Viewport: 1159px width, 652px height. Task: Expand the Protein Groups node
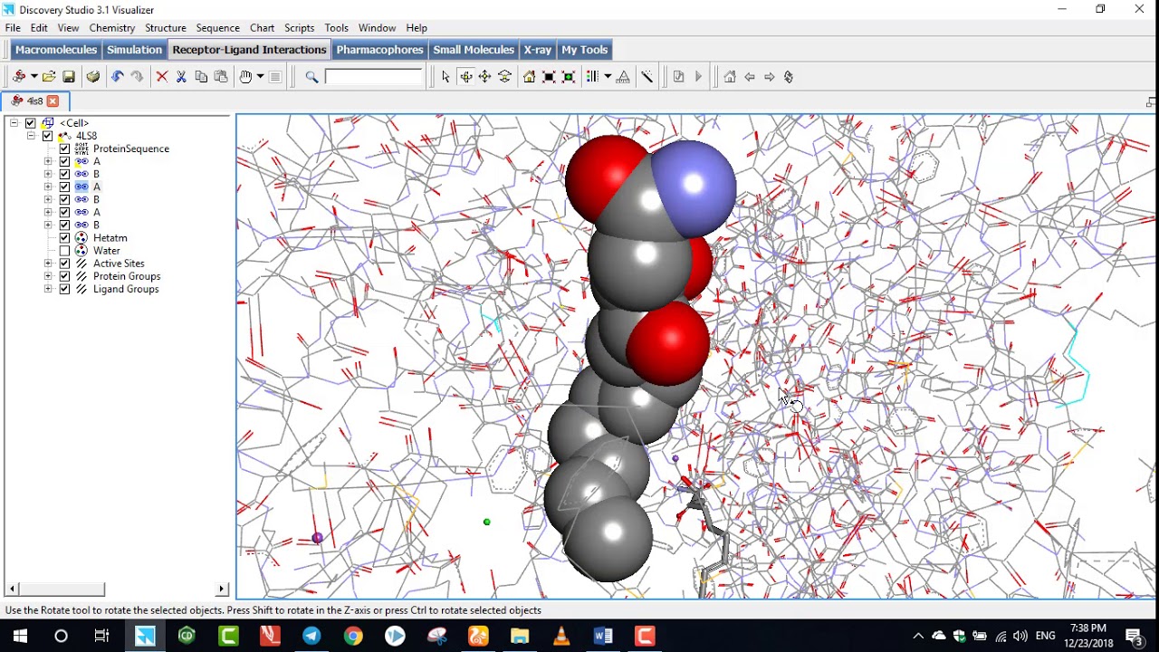(48, 276)
